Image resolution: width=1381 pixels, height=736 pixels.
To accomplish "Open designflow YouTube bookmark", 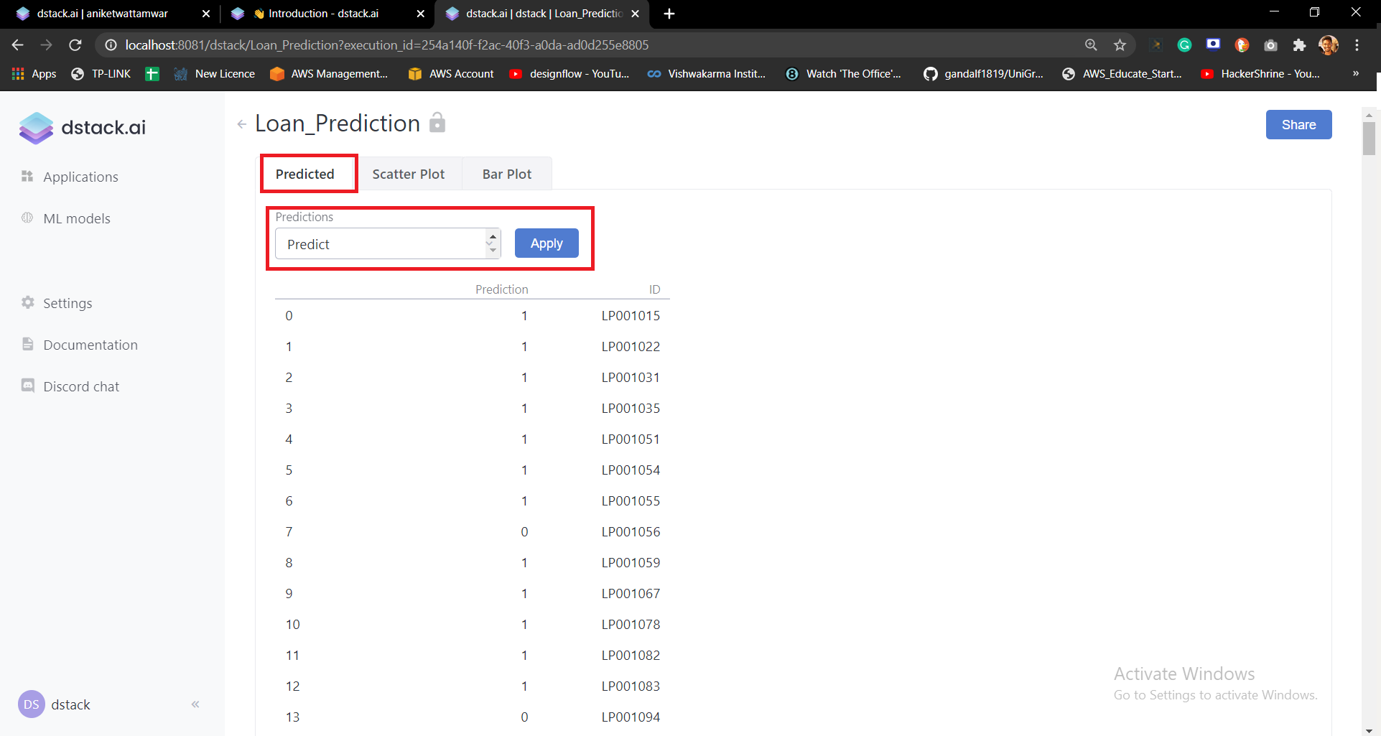I will coord(569,74).
